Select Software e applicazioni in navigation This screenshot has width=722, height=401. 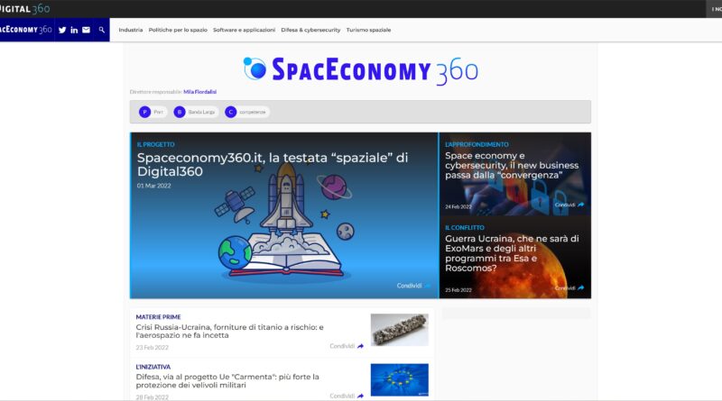point(244,30)
